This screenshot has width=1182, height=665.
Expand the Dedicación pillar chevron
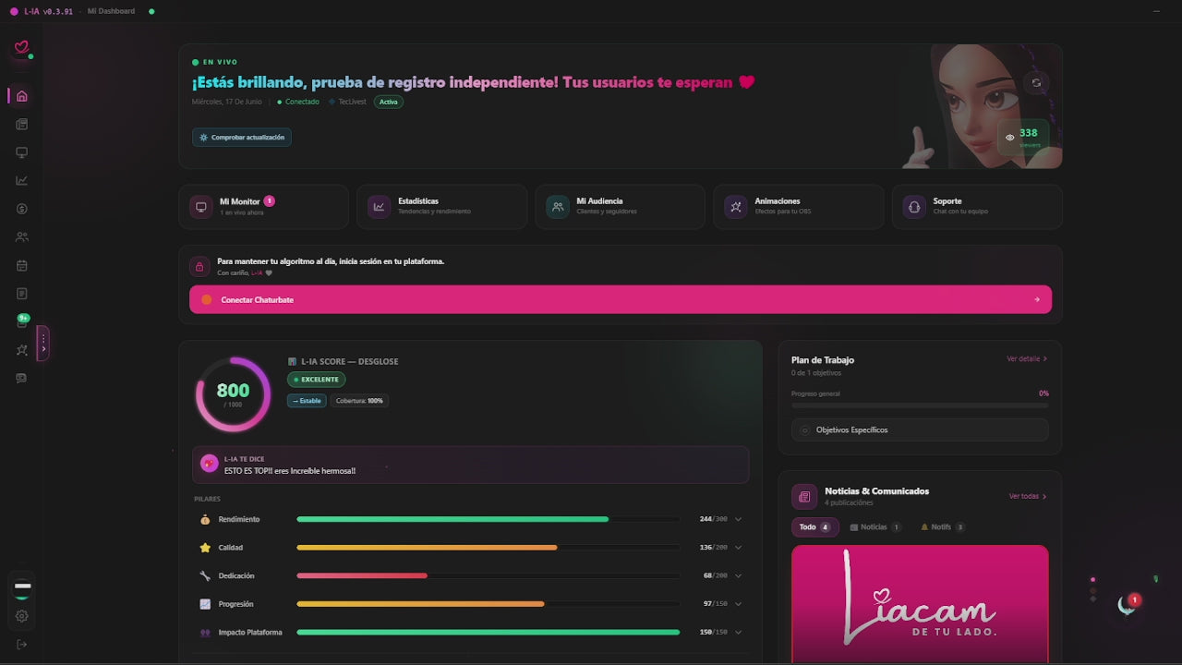[738, 575]
